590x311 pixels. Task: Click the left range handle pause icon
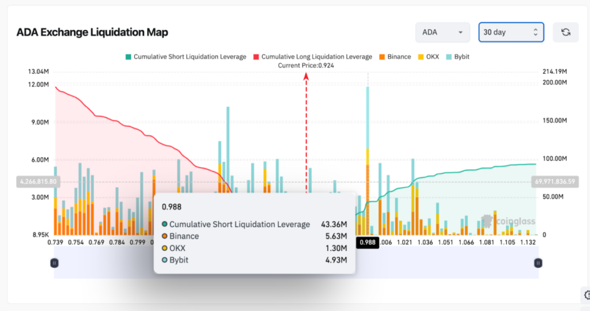pyautogui.click(x=54, y=263)
